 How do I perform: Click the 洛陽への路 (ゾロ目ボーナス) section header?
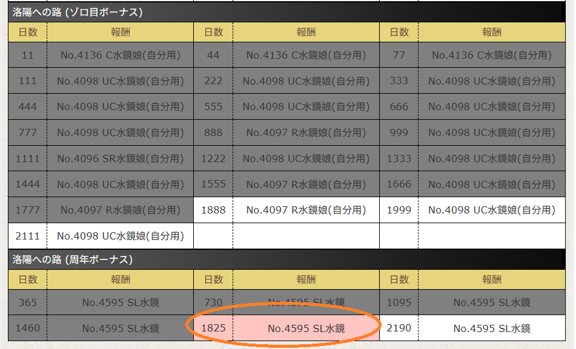click(x=78, y=12)
